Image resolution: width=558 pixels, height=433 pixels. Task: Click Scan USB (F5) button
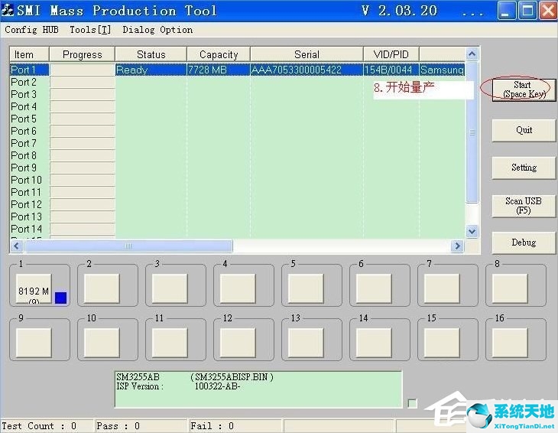coord(524,206)
